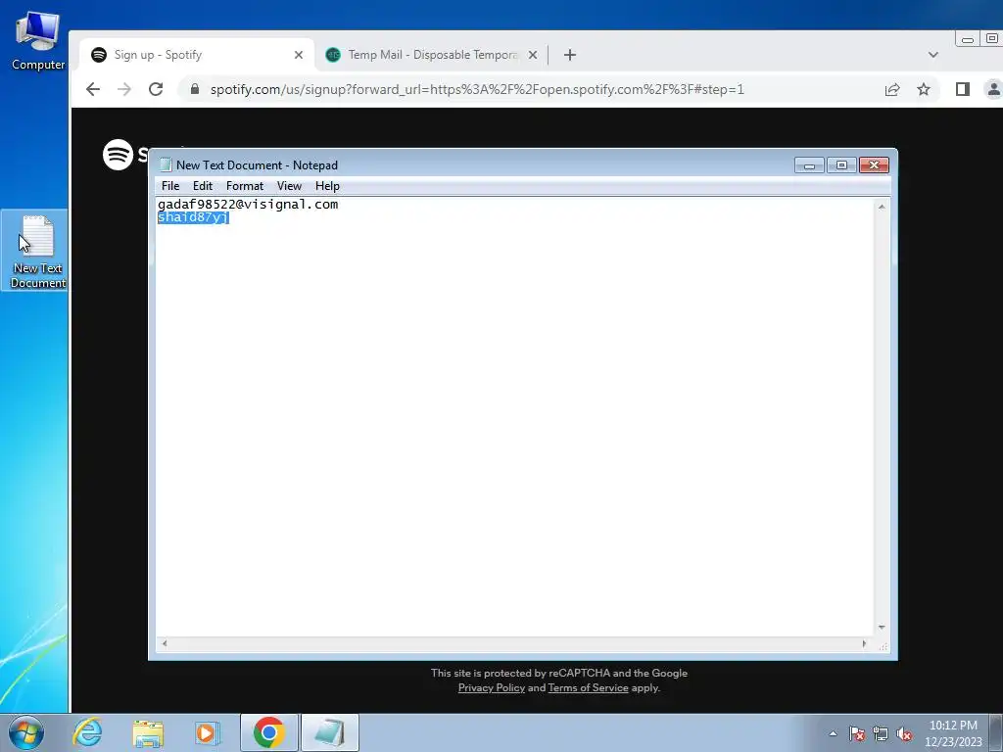Close the Notepad window
This screenshot has height=752, width=1003.
tap(874, 164)
